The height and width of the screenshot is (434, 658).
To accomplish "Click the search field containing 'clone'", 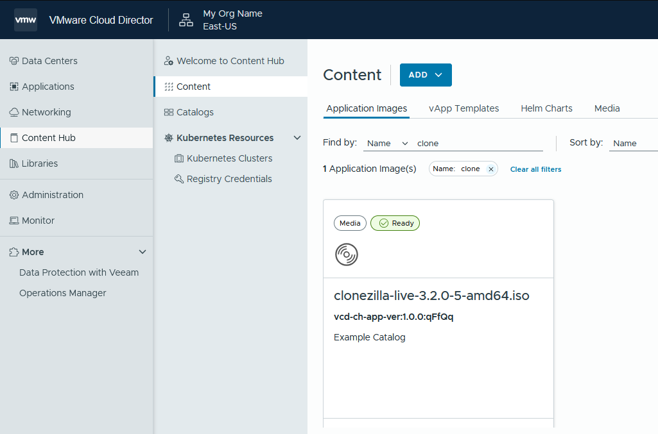I will (x=478, y=143).
